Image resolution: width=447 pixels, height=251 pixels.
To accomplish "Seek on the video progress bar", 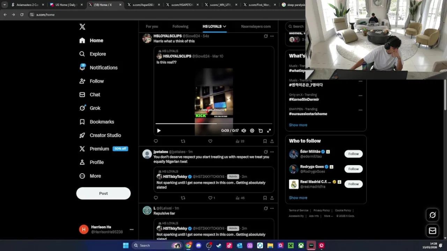I will [x=214, y=123].
